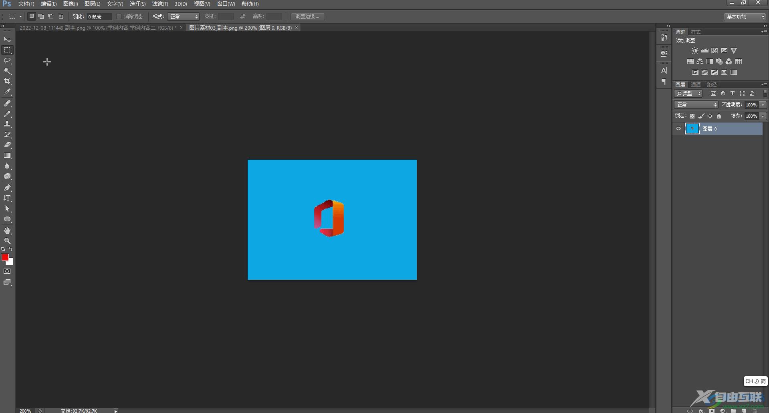The width and height of the screenshot is (769, 413).
Task: Select the Crop tool
Action: (7, 81)
